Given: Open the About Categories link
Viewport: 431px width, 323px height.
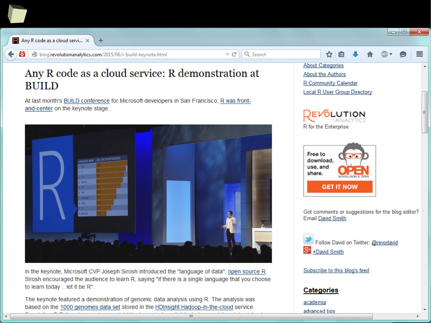Looking at the screenshot, I should click(x=323, y=65).
